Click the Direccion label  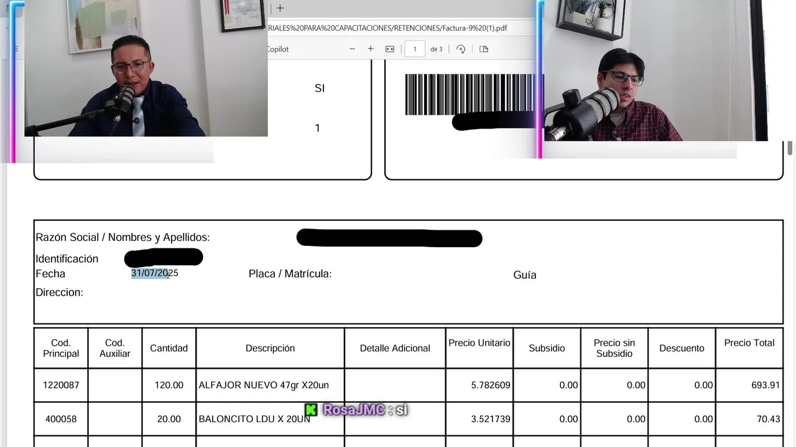[x=59, y=292]
